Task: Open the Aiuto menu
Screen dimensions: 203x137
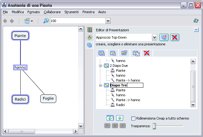Action: click(102, 12)
